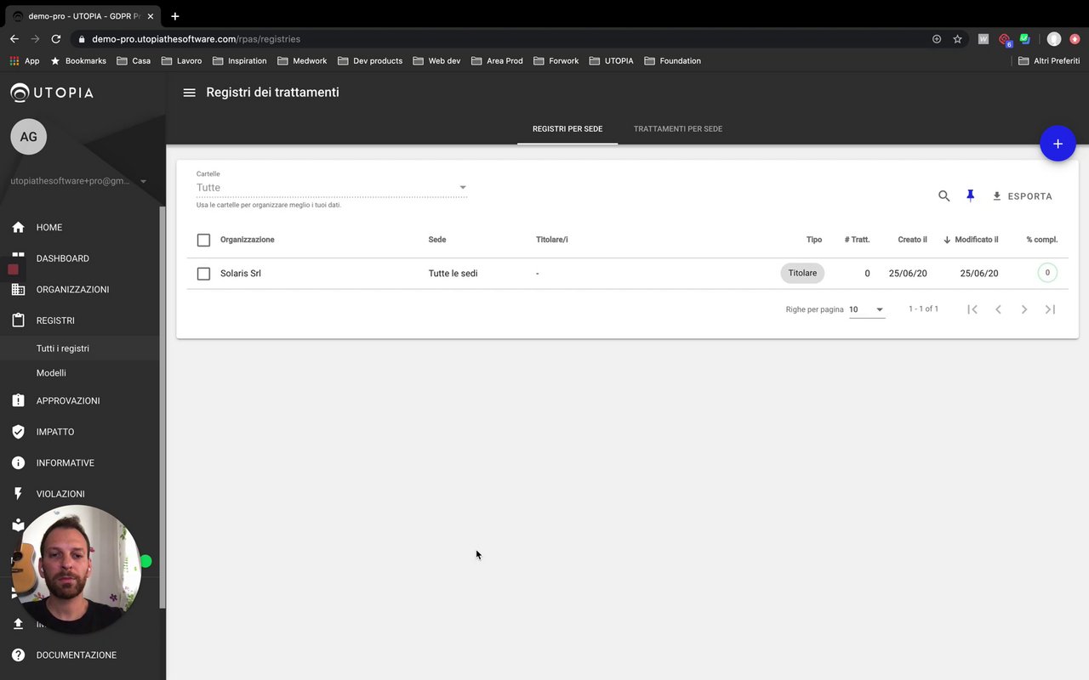This screenshot has width=1089, height=680.
Task: Open the Solaris Srl registry row
Action: click(627, 274)
